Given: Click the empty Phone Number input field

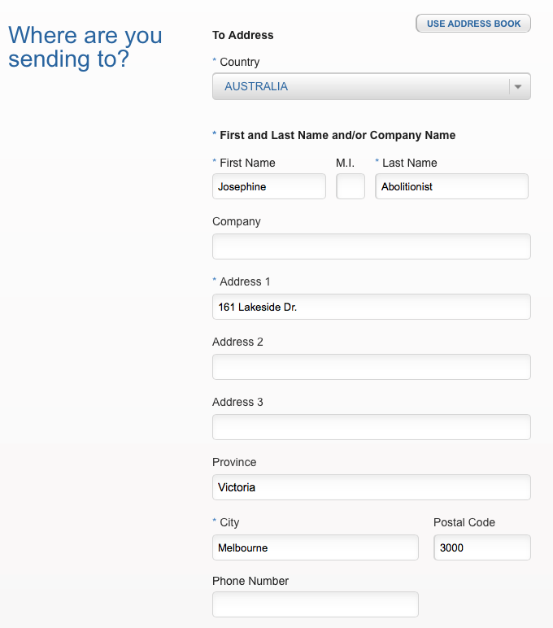Looking at the screenshot, I should point(315,604).
